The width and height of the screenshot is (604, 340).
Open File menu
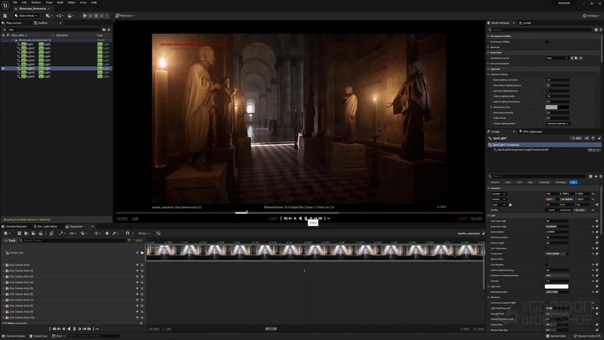16,2
